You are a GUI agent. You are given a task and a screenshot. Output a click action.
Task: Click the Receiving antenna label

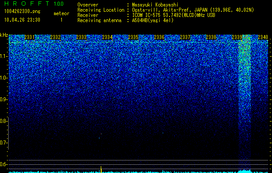[x=99, y=20]
